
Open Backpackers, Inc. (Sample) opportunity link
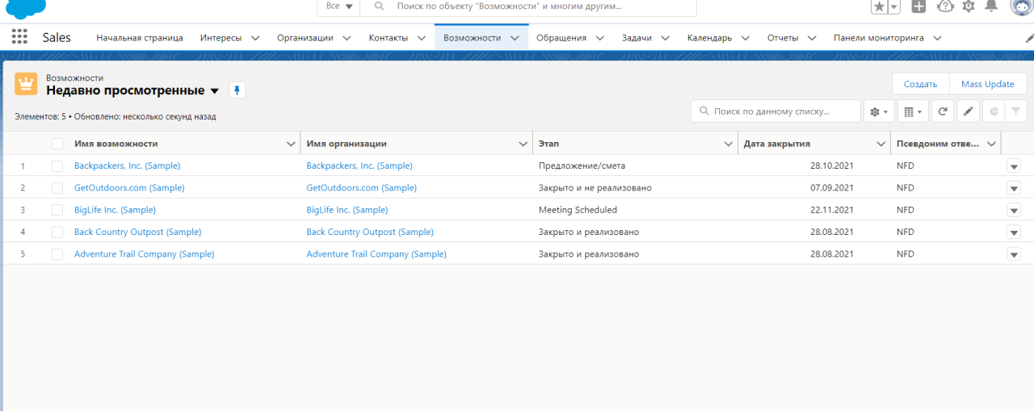pyautogui.click(x=127, y=166)
